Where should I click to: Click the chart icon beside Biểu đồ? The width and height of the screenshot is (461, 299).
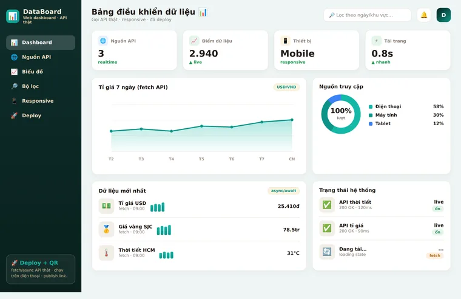click(14, 72)
